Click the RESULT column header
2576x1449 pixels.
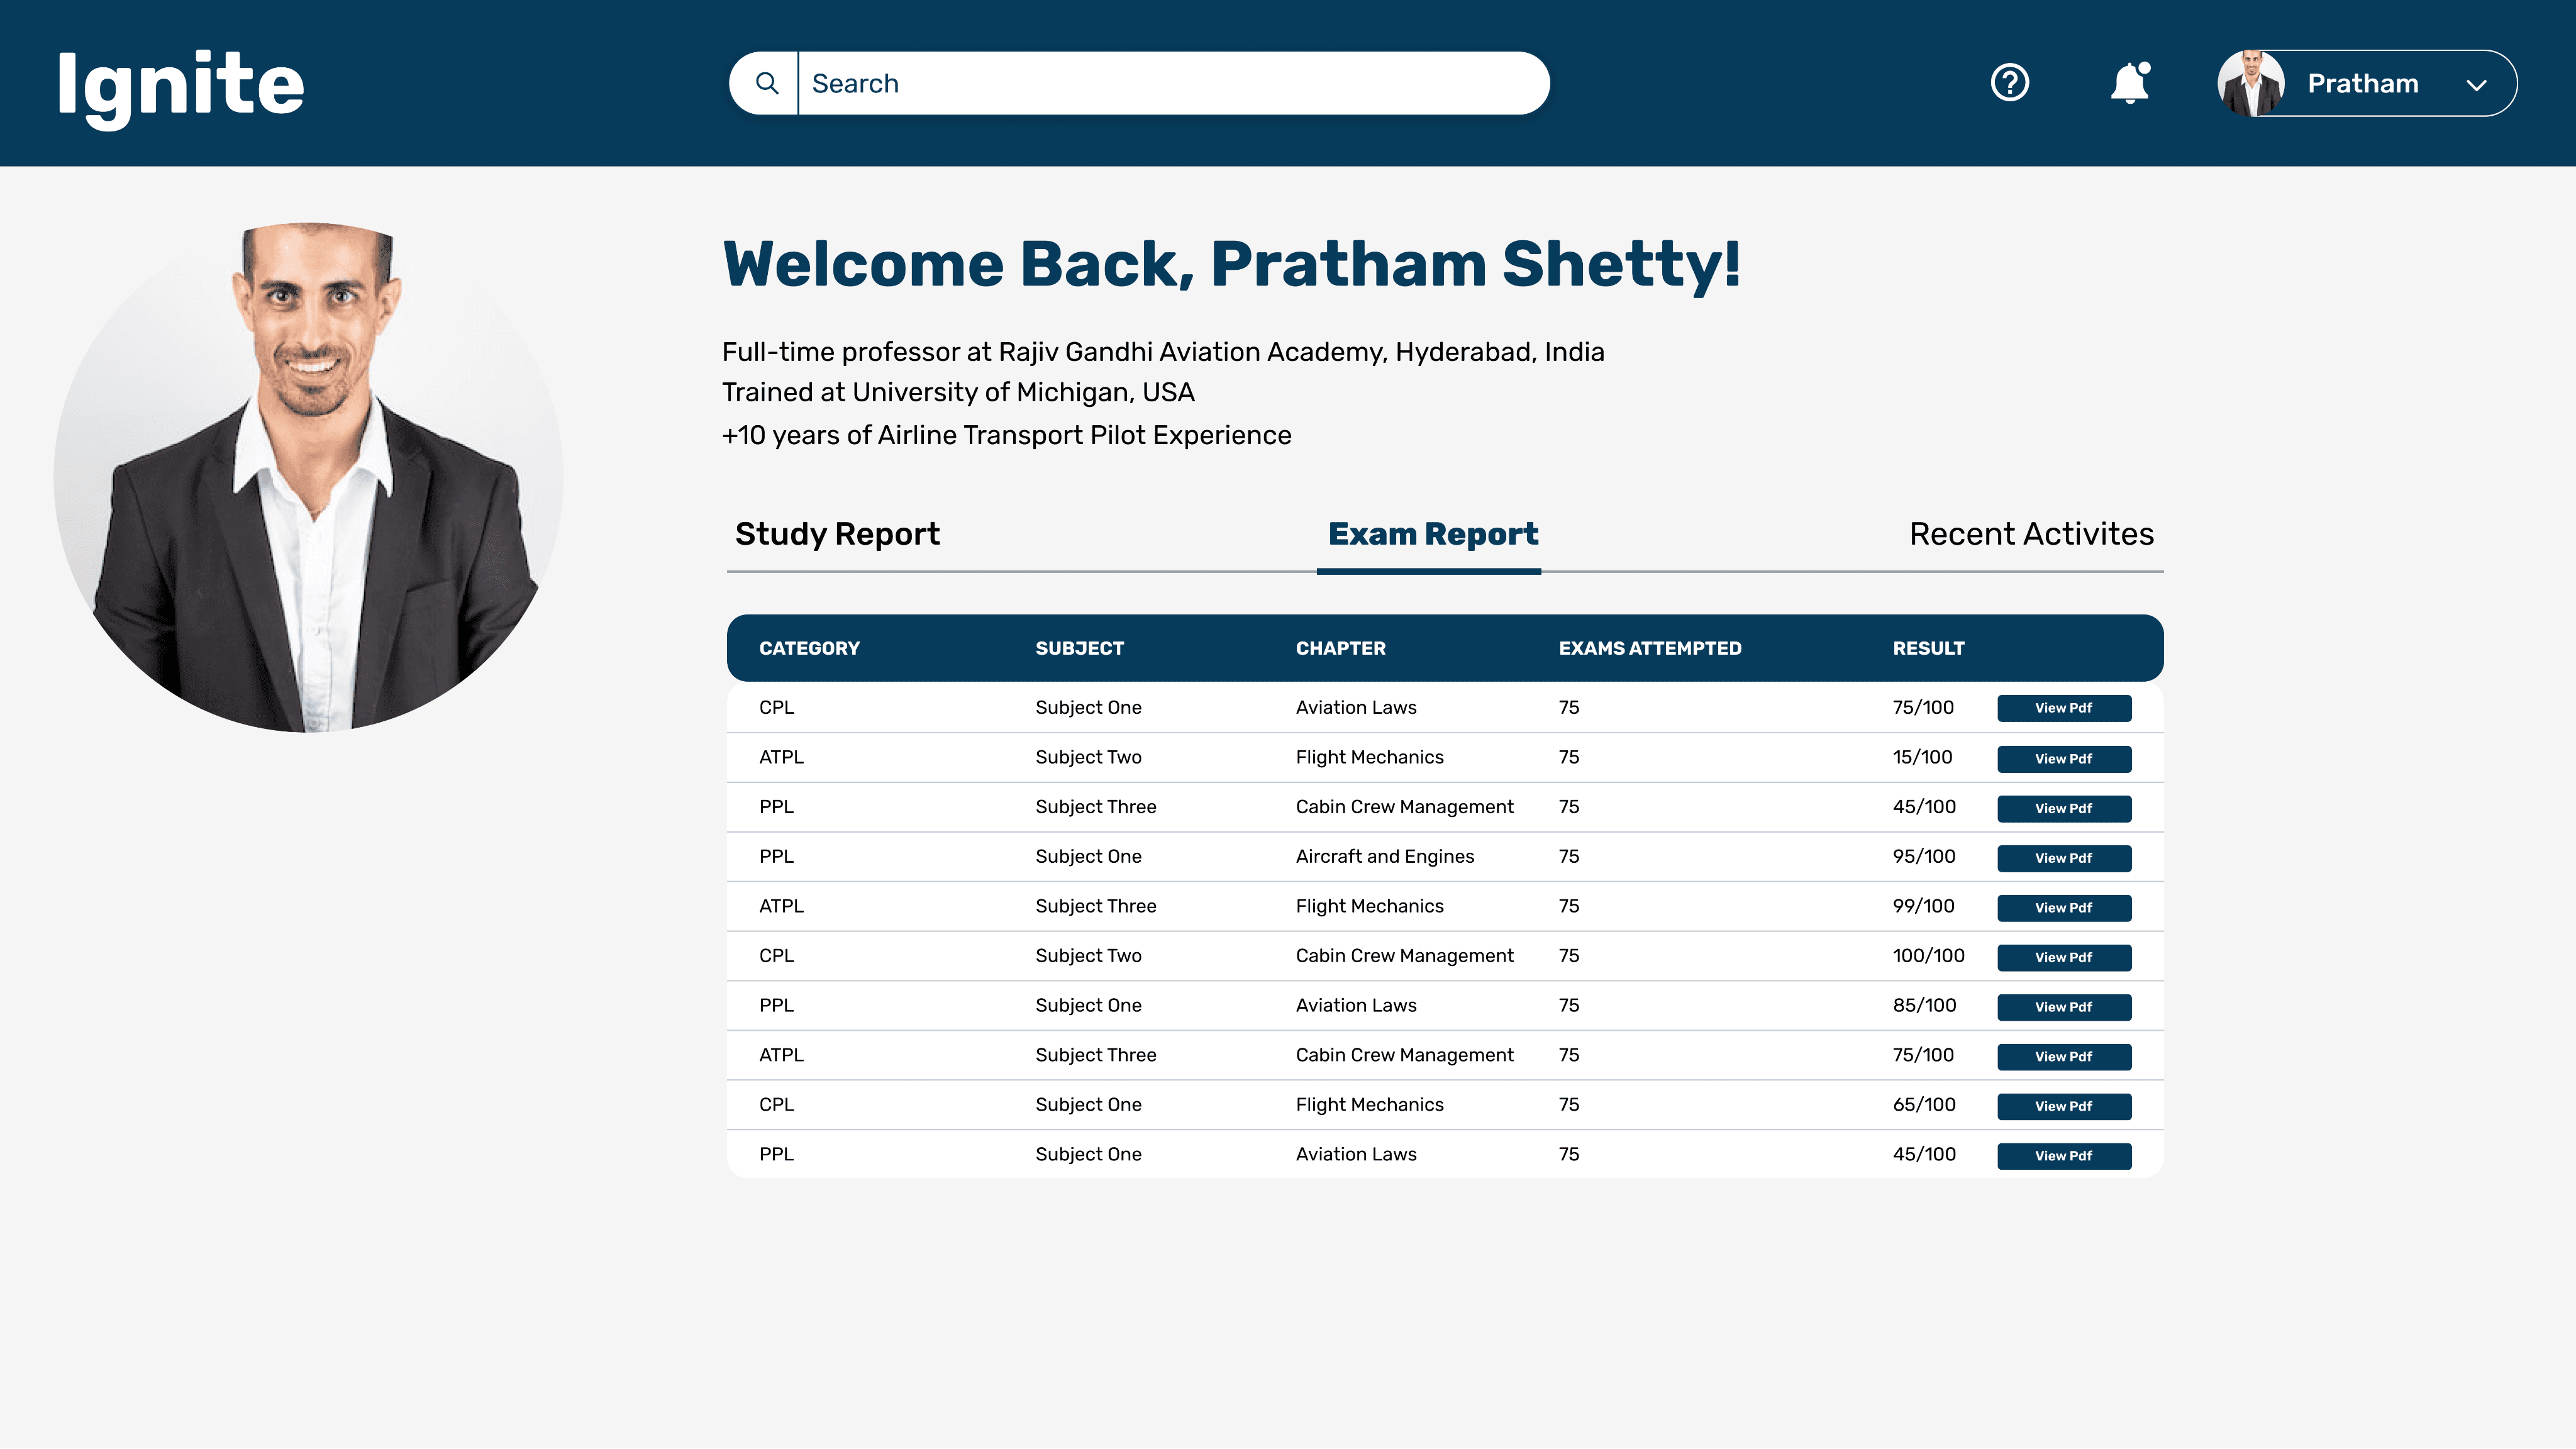1927,648
